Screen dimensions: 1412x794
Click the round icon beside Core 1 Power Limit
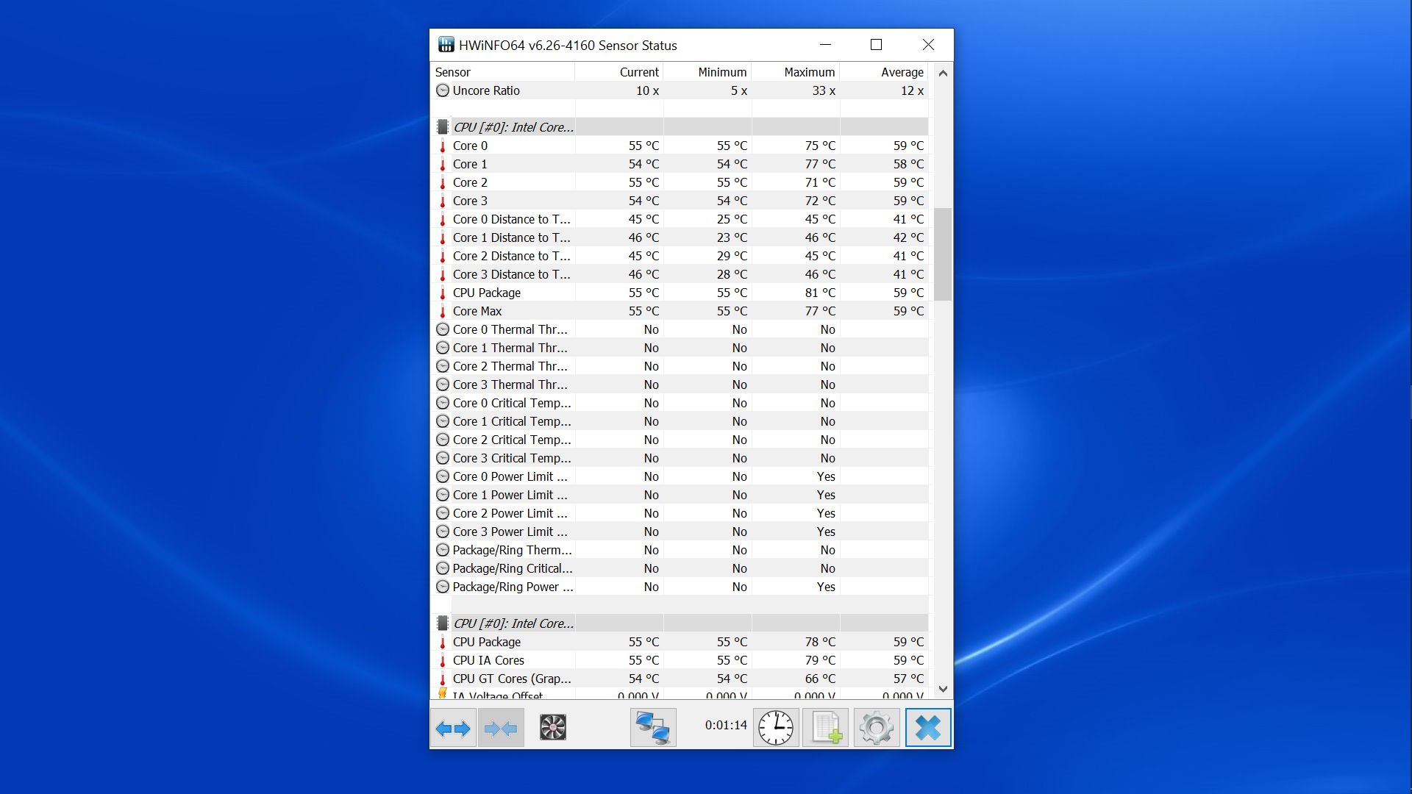443,495
